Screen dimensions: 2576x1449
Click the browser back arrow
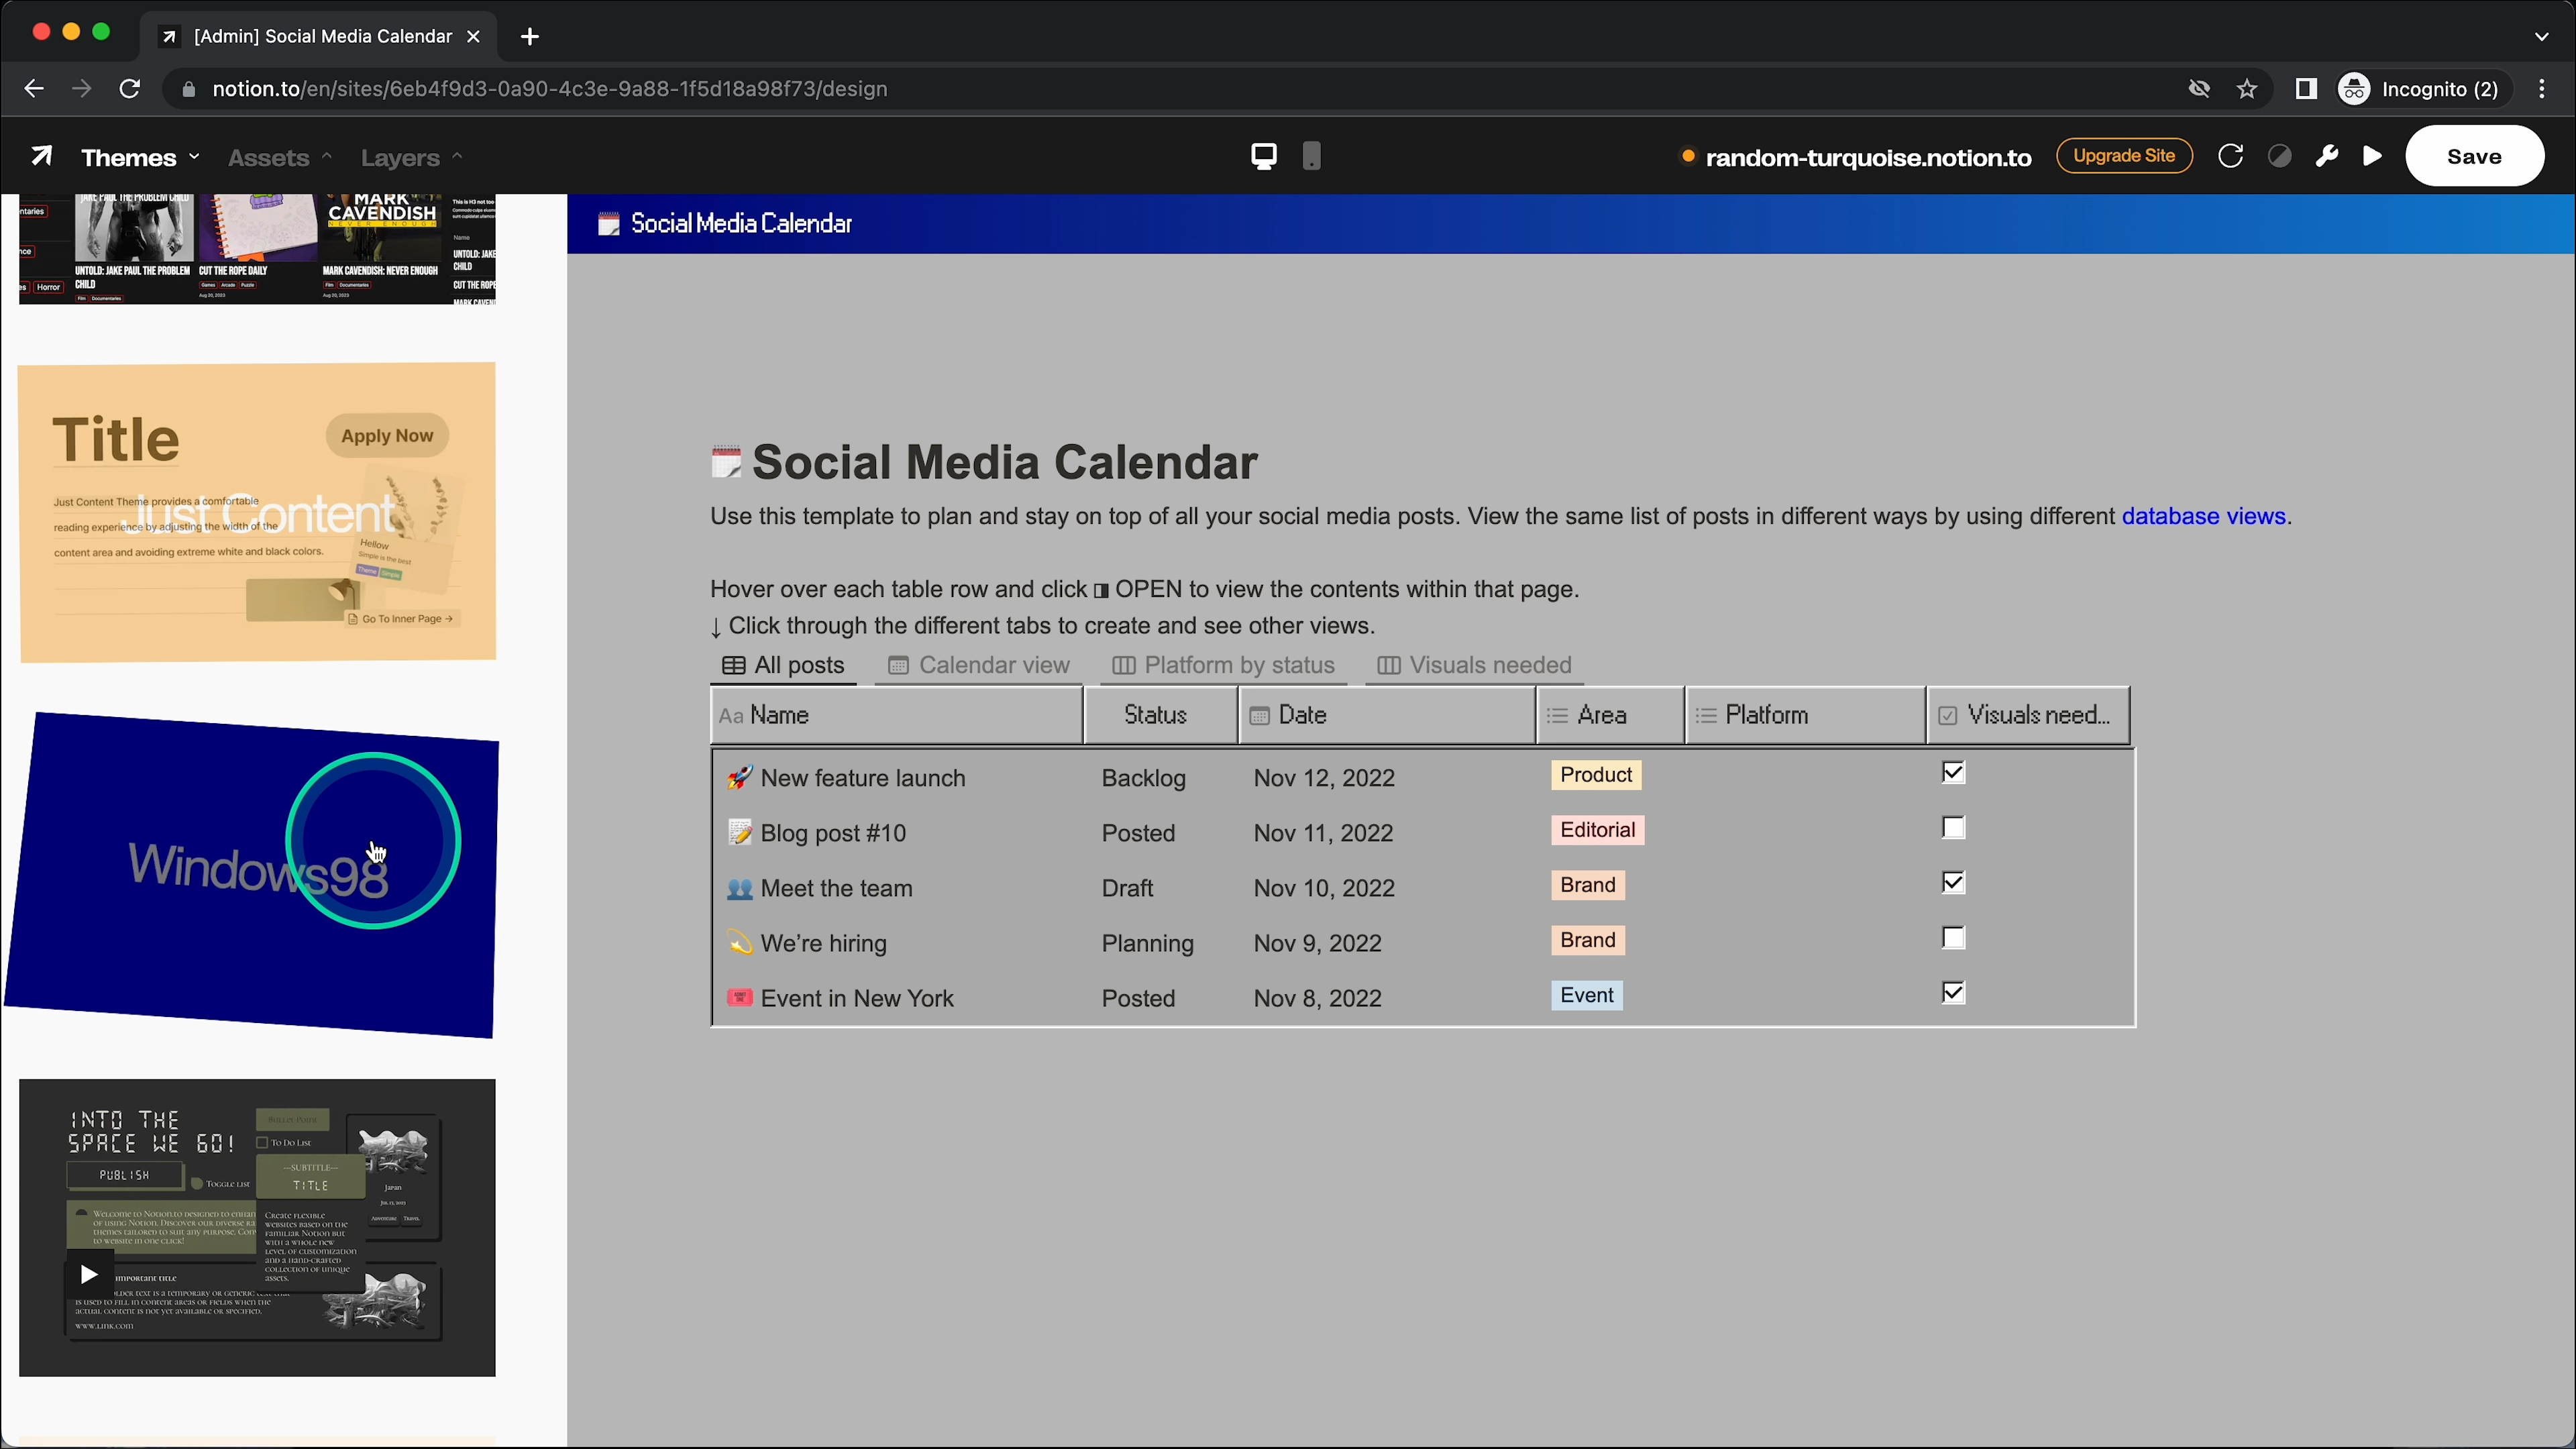click(x=34, y=89)
